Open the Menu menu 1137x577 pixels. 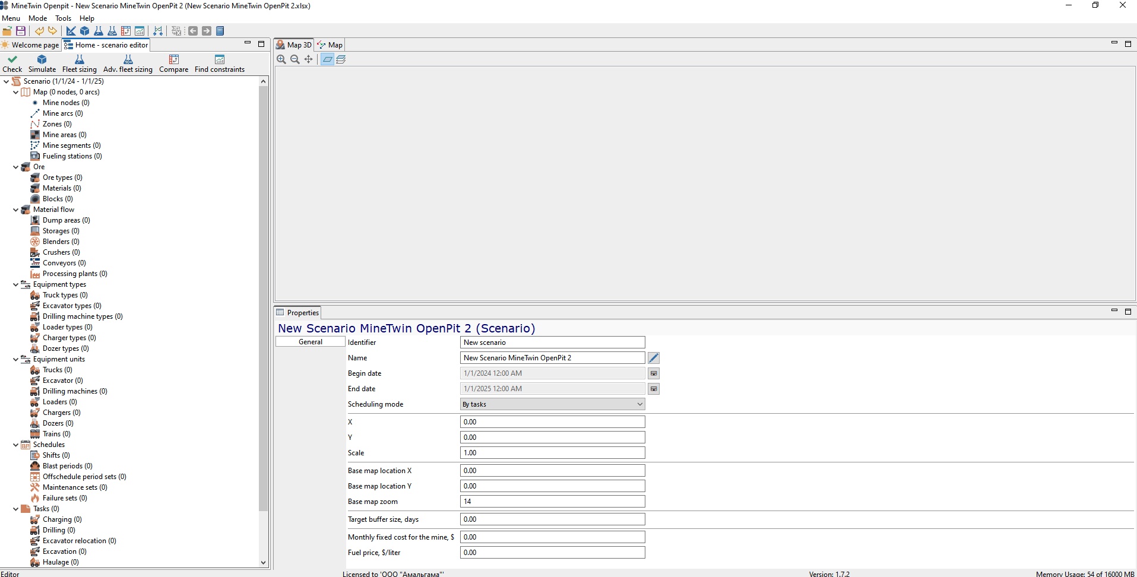11,18
